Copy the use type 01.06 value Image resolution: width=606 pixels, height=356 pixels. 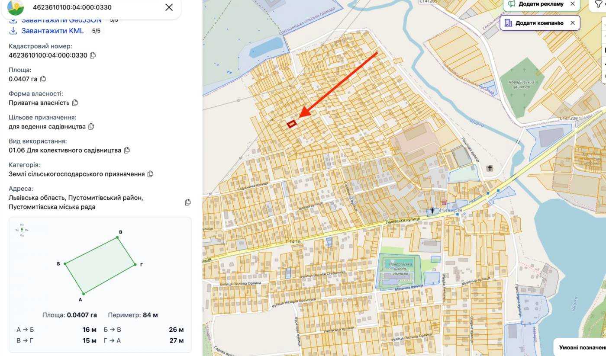126,151
